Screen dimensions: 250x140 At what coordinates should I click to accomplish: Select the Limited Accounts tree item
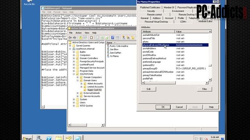coord(95,87)
